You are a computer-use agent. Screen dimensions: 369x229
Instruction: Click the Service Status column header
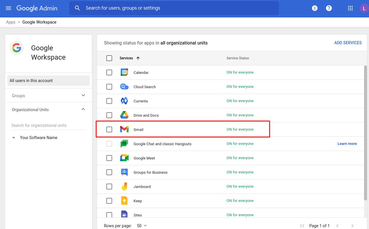[x=238, y=58]
